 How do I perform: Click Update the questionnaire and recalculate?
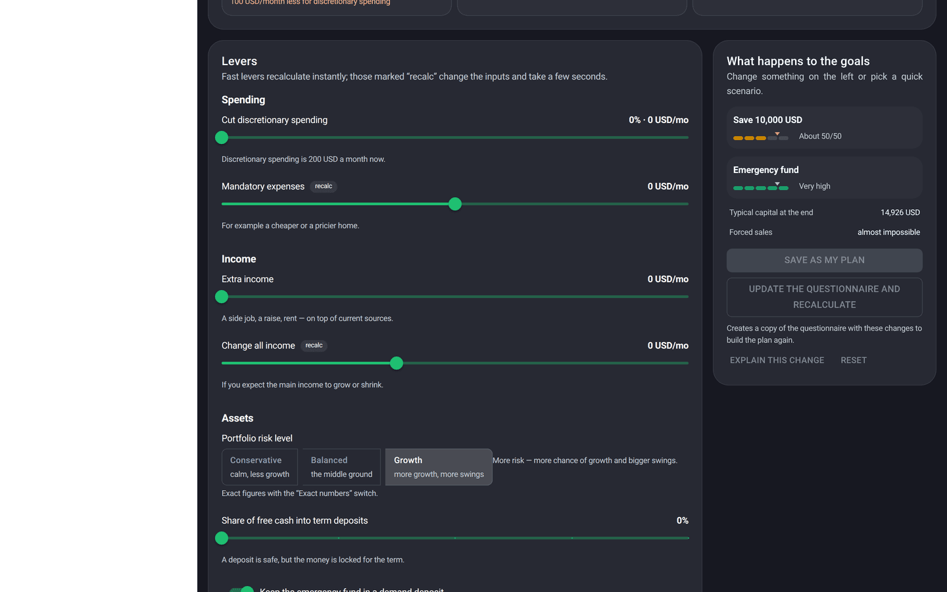(x=825, y=297)
